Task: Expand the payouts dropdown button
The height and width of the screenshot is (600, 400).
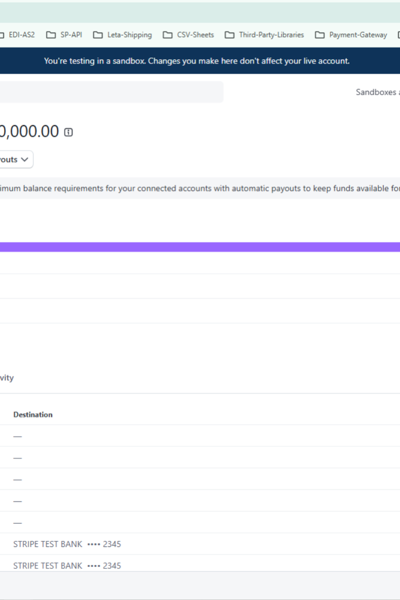Action: pyautogui.click(x=16, y=159)
